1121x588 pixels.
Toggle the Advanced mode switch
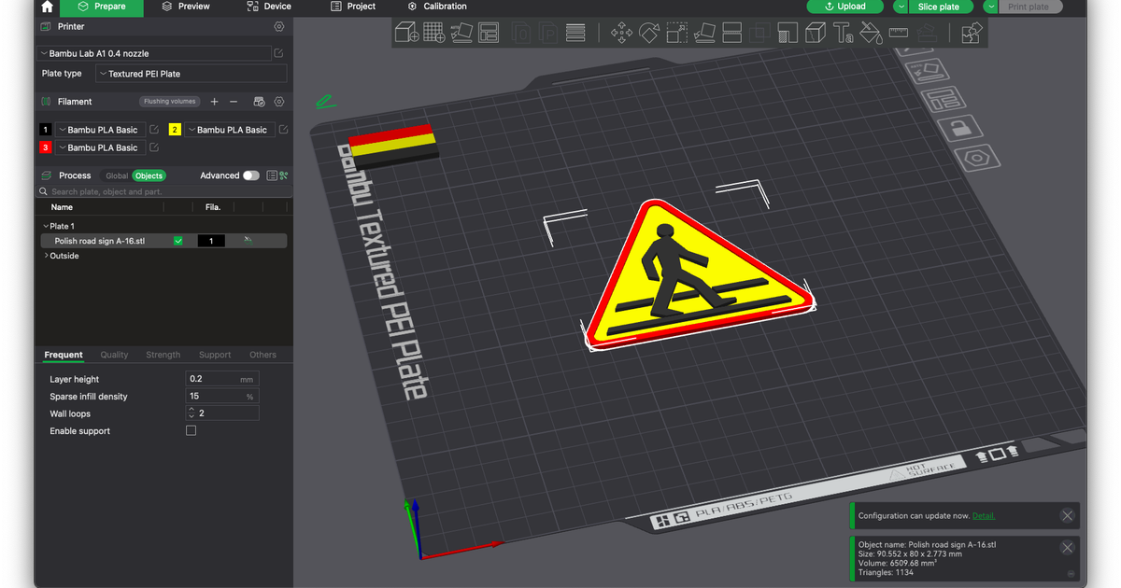[253, 175]
